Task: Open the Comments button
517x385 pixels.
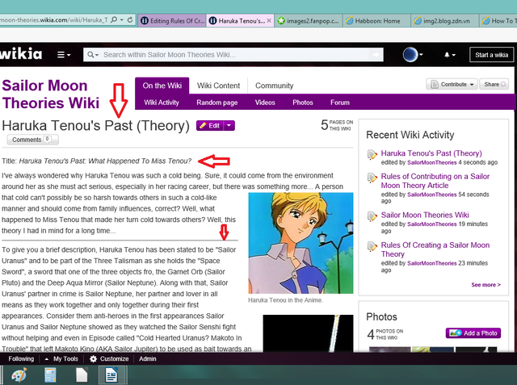Action: (32, 140)
